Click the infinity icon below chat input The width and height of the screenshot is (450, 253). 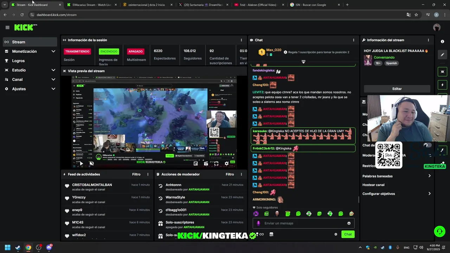(x=262, y=234)
